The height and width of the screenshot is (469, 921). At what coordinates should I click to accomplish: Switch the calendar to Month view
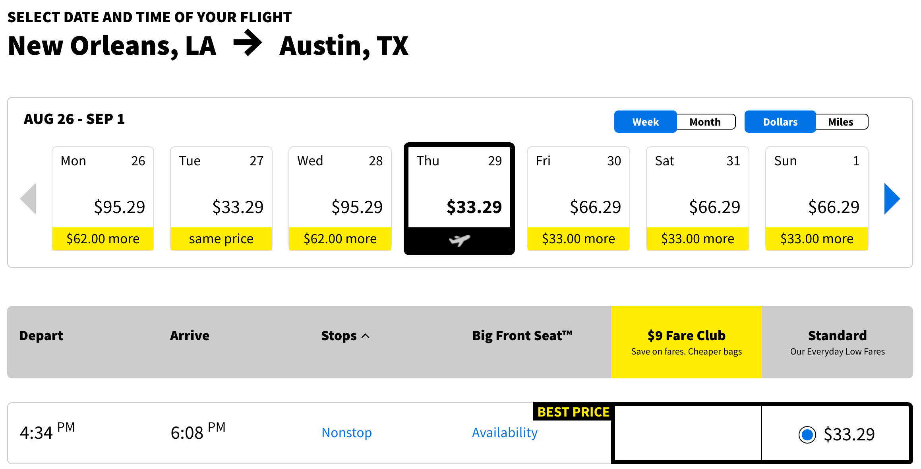click(705, 122)
